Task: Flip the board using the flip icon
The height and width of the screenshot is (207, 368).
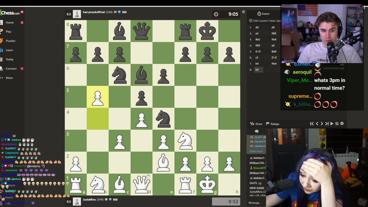Action: (337, 124)
